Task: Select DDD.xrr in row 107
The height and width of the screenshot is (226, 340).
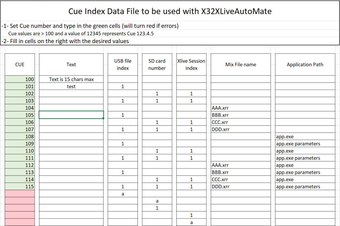Action: click(241, 129)
